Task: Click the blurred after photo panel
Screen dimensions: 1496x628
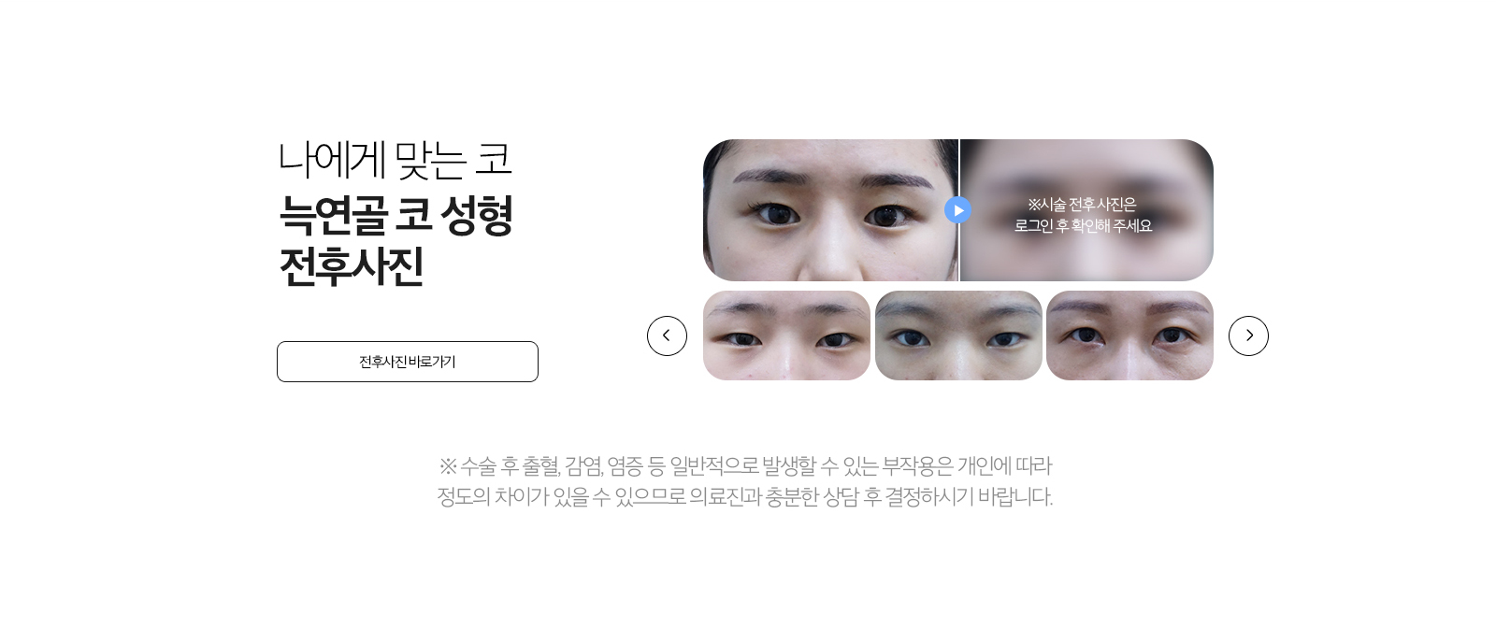Action: tap(1086, 210)
